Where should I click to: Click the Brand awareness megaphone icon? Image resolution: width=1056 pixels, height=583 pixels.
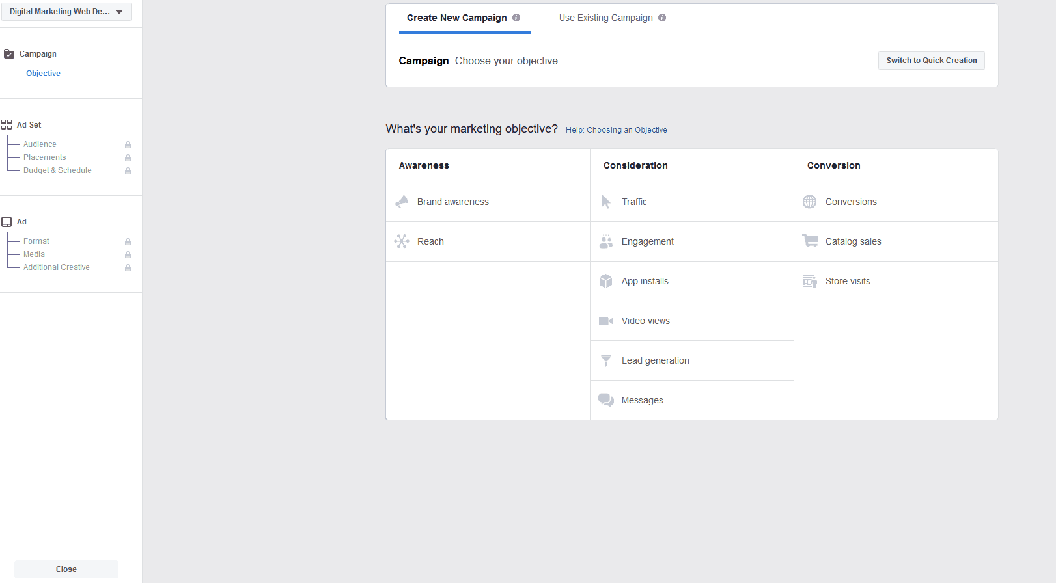[x=402, y=202]
